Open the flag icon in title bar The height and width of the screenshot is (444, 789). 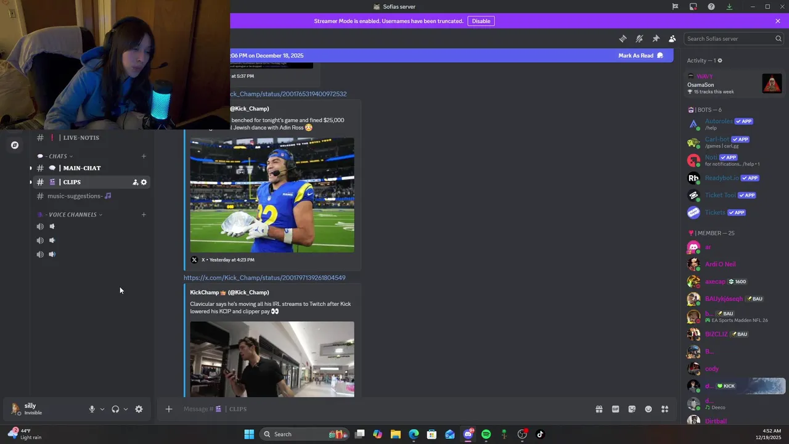pyautogui.click(x=675, y=7)
